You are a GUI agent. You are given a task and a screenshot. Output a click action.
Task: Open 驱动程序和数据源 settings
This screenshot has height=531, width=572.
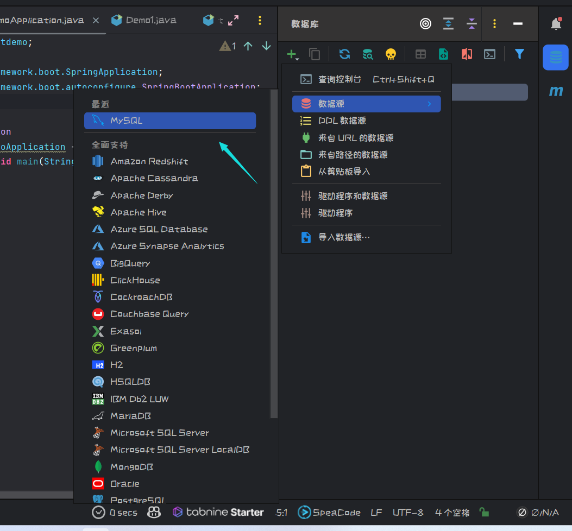[367, 196]
